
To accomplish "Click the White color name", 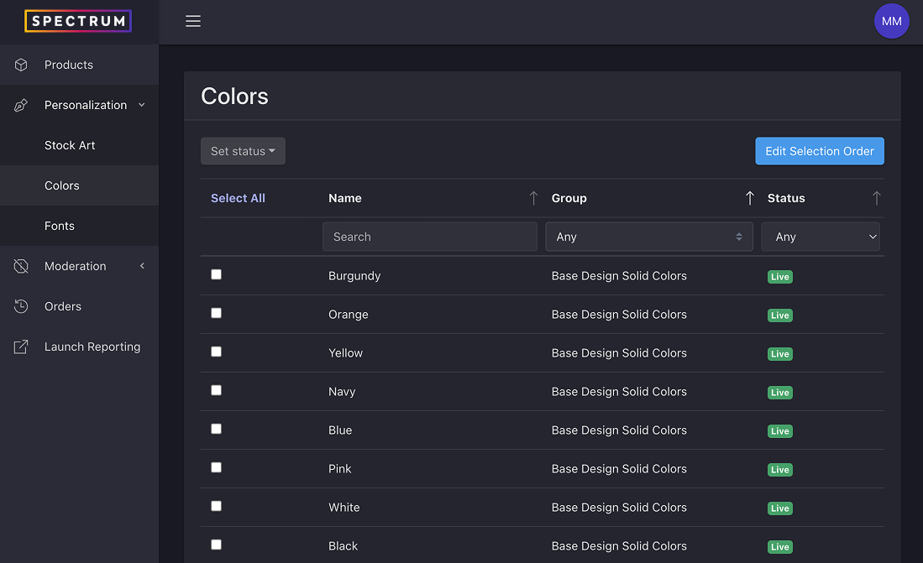I will pos(344,507).
